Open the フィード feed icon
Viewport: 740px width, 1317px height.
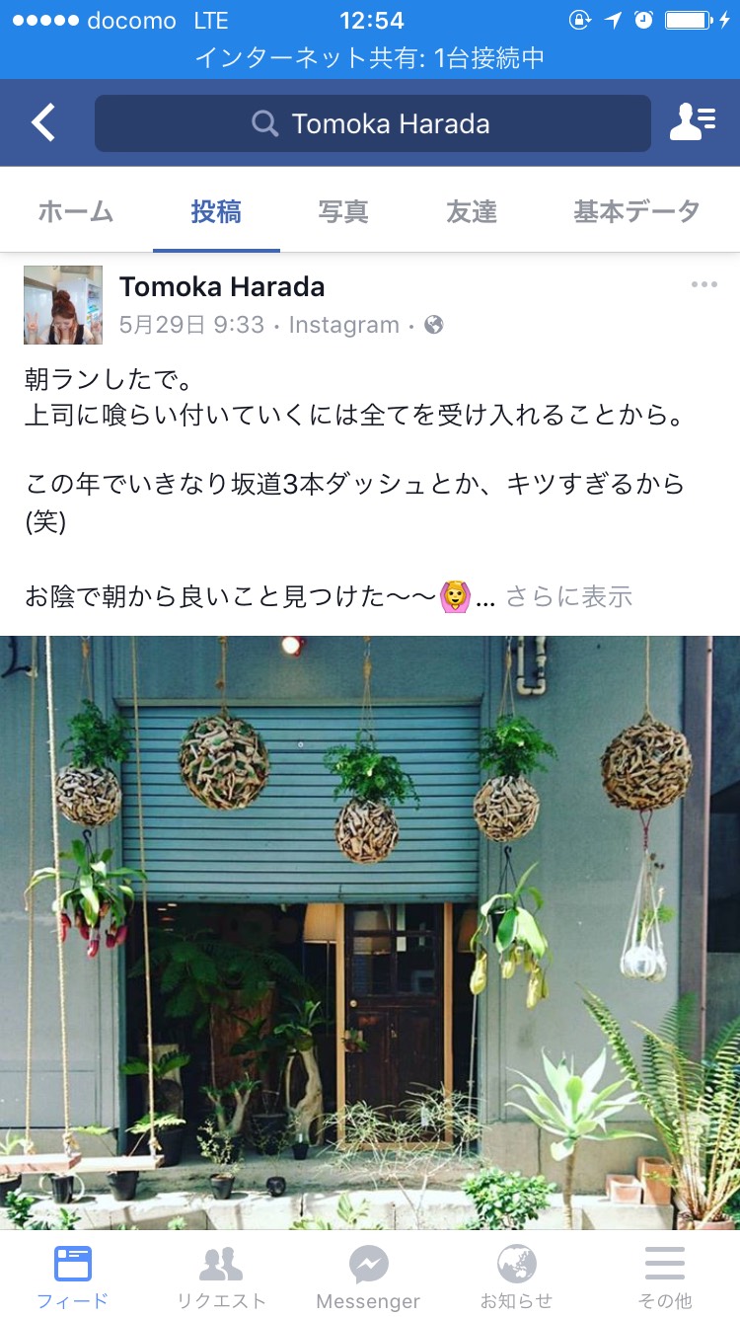coord(72,1264)
